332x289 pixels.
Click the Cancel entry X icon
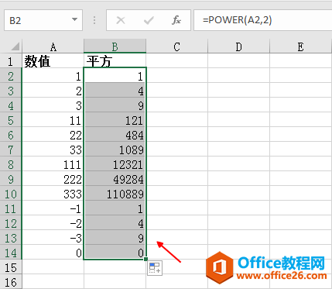coord(121,20)
